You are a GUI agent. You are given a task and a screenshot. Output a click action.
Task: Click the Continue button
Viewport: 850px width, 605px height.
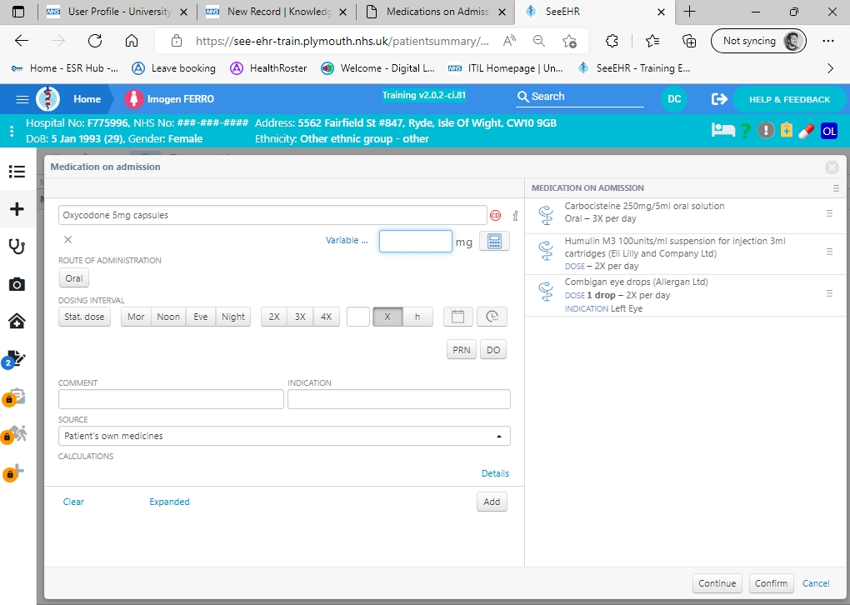point(717,583)
